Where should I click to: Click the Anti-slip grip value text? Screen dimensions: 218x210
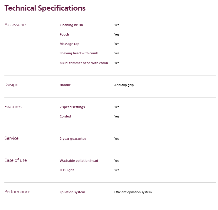click(x=124, y=85)
